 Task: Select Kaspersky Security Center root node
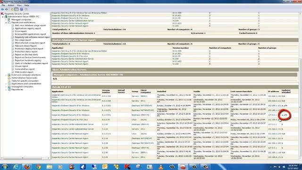[17, 14]
